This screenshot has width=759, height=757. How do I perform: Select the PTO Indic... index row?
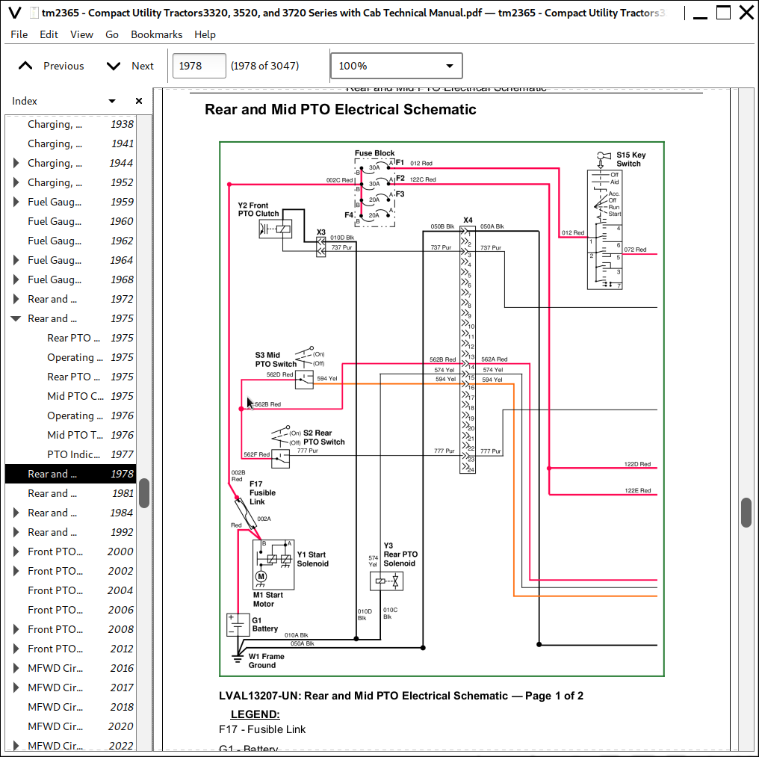(x=71, y=454)
